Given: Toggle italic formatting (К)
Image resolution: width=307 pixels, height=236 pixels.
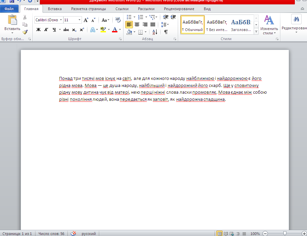Looking at the screenshot, I should [46, 30].
